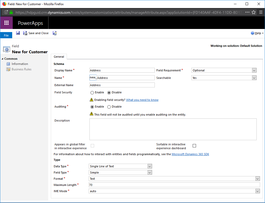Check Sortable in interactive experience dashboard

(x=194, y=146)
